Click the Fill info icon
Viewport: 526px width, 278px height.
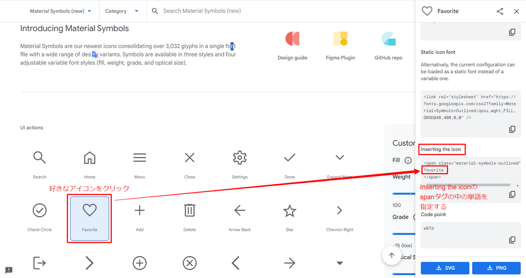tap(408, 160)
